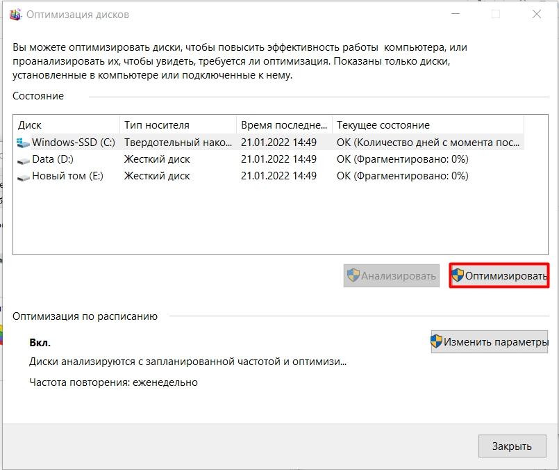Open Изменить параметры schedule settings
This screenshot has height=470, width=559.
[489, 342]
